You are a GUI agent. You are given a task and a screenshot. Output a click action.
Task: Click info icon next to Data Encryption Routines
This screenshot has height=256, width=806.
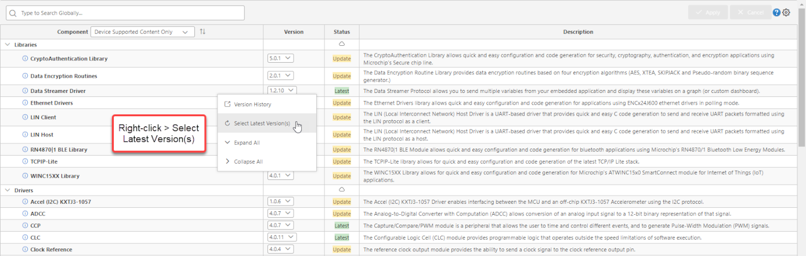[25, 76]
